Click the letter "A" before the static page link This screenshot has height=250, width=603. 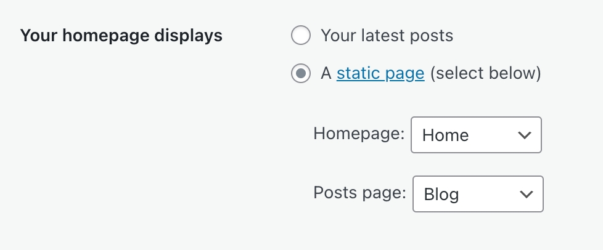click(327, 74)
